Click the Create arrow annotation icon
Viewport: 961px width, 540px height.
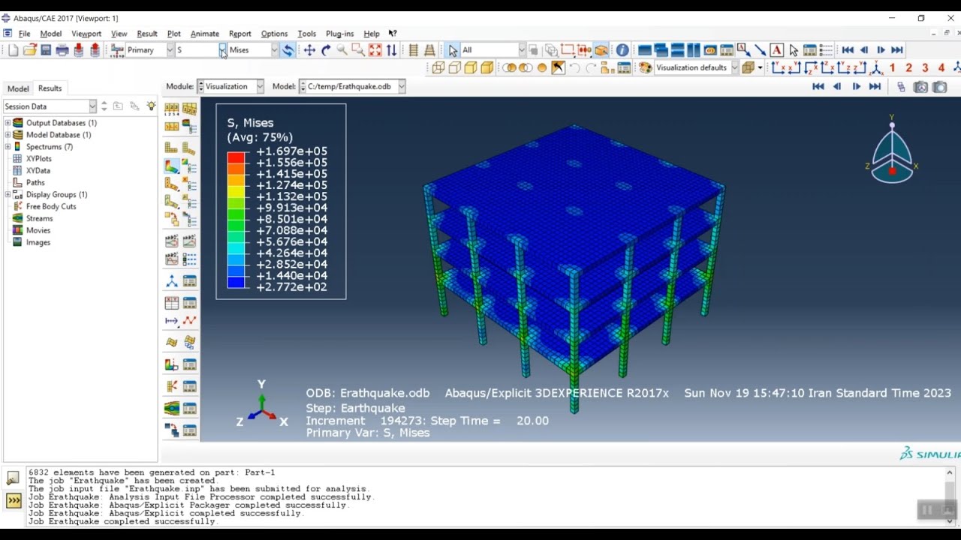pyautogui.click(x=760, y=50)
